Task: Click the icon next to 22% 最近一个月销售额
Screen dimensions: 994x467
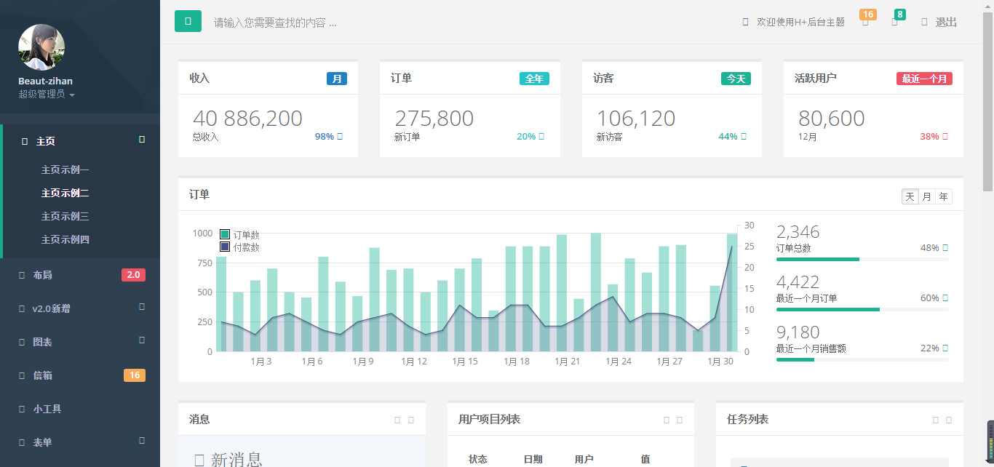Action: coord(945,348)
